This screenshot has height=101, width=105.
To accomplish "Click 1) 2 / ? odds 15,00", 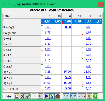I will coord(67,83).
